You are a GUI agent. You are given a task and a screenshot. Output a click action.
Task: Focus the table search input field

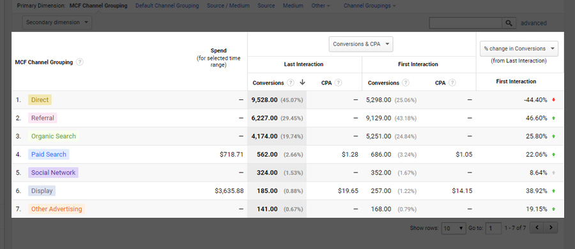[466, 23]
